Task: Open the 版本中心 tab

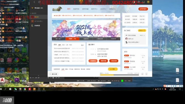Action: point(94,9)
